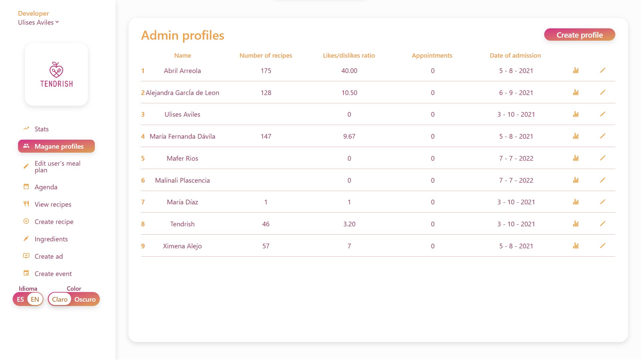Image resolution: width=641 pixels, height=360 pixels.
Task: Click the Create ad icon
Action: click(26, 256)
